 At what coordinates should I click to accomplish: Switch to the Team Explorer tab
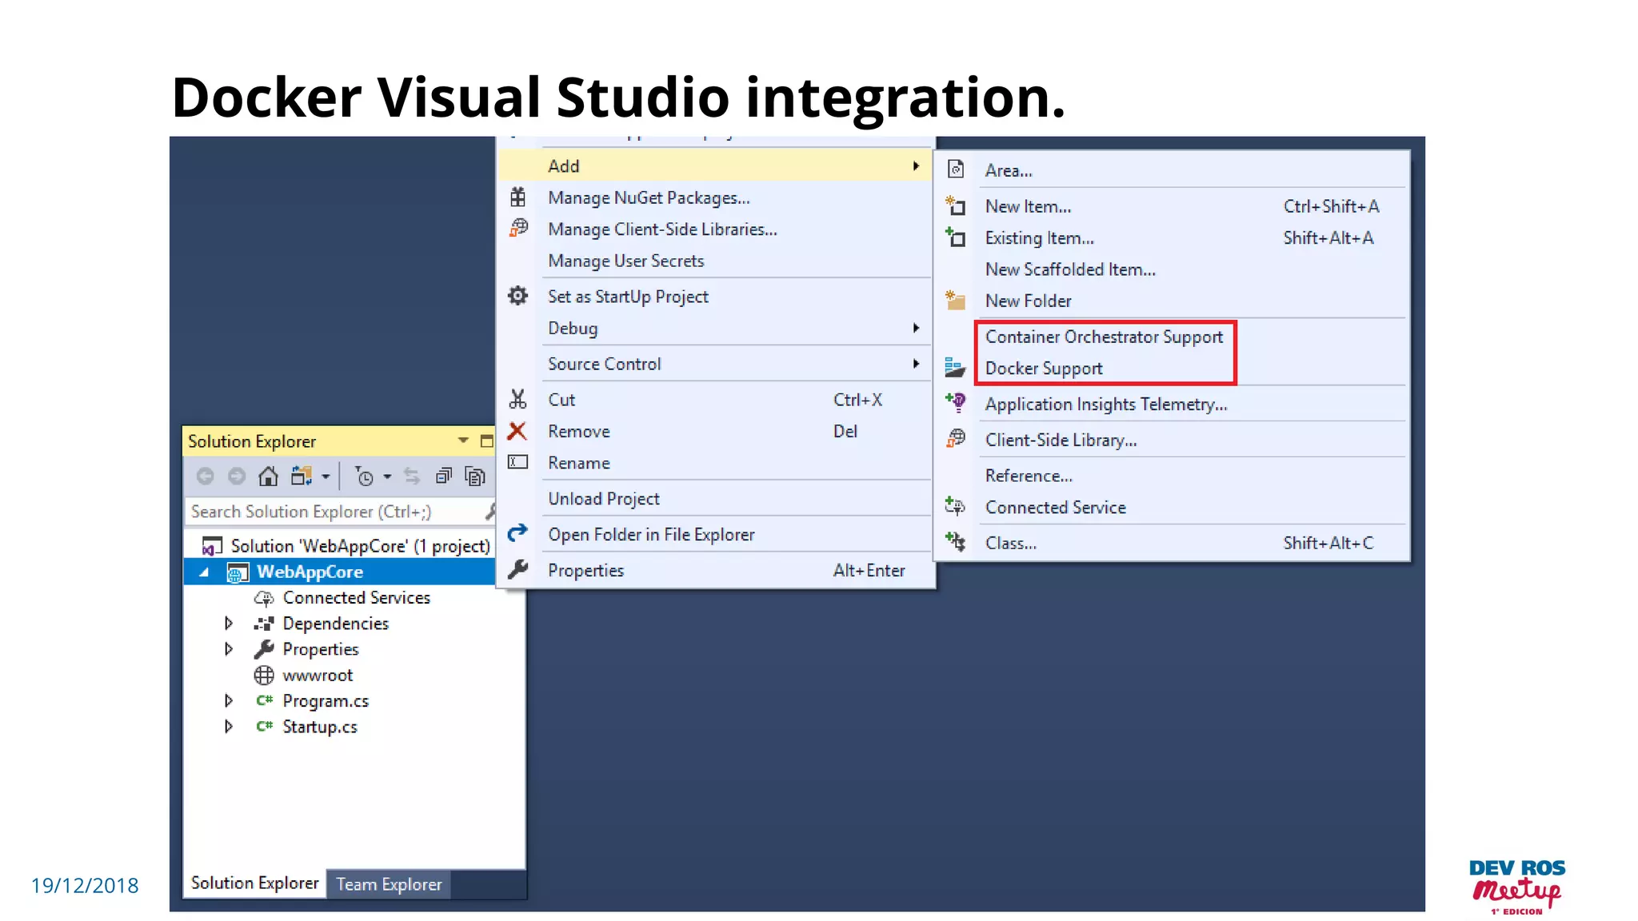pos(389,884)
